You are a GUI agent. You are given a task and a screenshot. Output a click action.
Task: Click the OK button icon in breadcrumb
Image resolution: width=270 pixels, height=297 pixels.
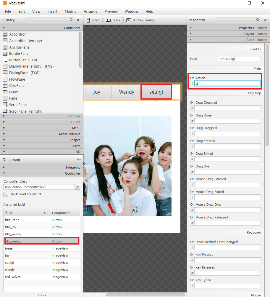pos(128,20)
